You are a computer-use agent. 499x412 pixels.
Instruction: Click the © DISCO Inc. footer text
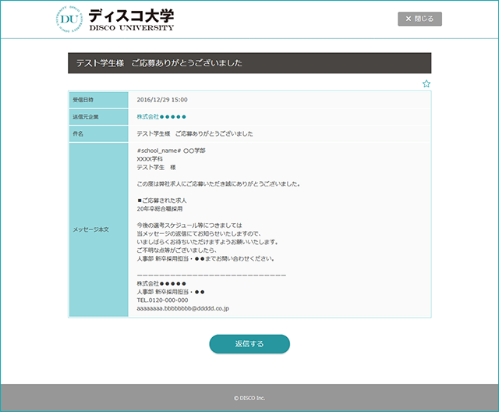[x=249, y=398]
